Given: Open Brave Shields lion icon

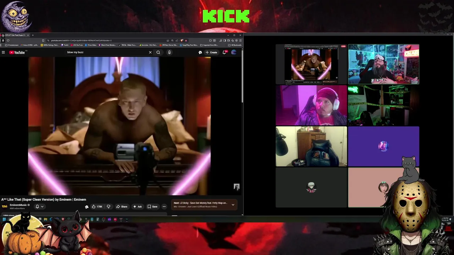Looking at the screenshot, I should point(182,40).
